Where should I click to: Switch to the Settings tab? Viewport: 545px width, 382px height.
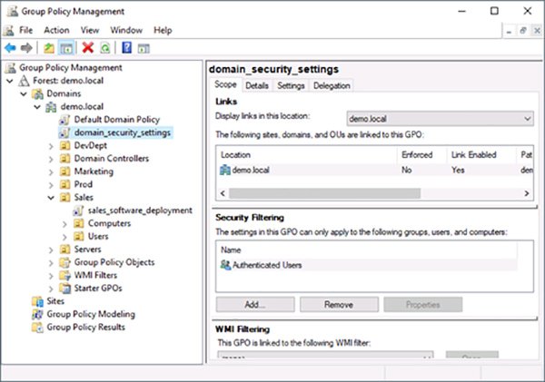point(291,85)
